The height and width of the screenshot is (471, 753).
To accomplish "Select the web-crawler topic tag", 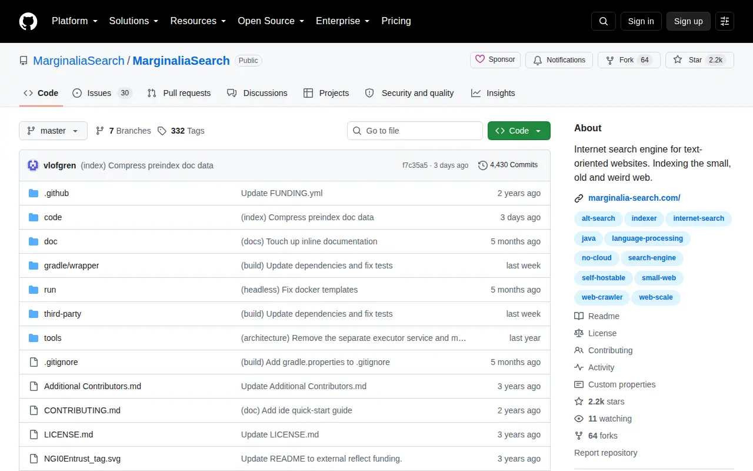I will pyautogui.click(x=602, y=297).
